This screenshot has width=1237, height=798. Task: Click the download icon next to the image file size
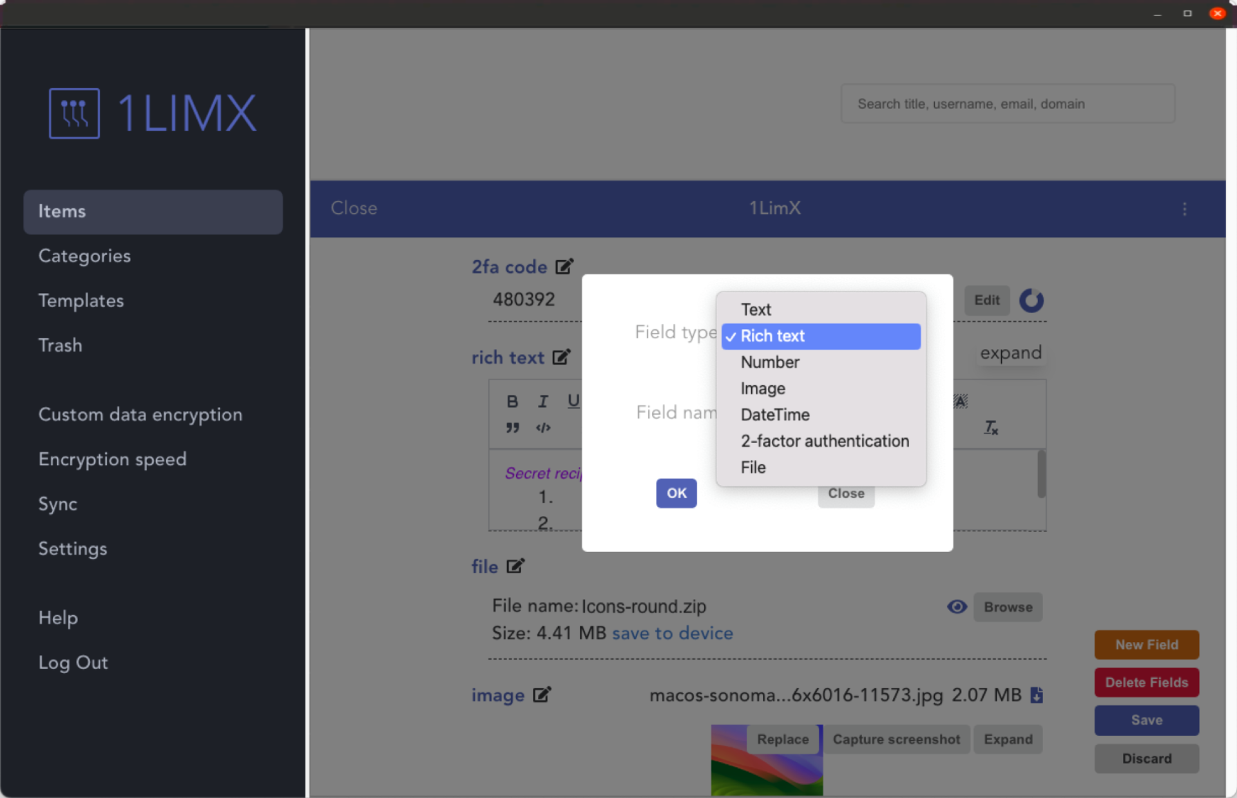[x=1037, y=695]
